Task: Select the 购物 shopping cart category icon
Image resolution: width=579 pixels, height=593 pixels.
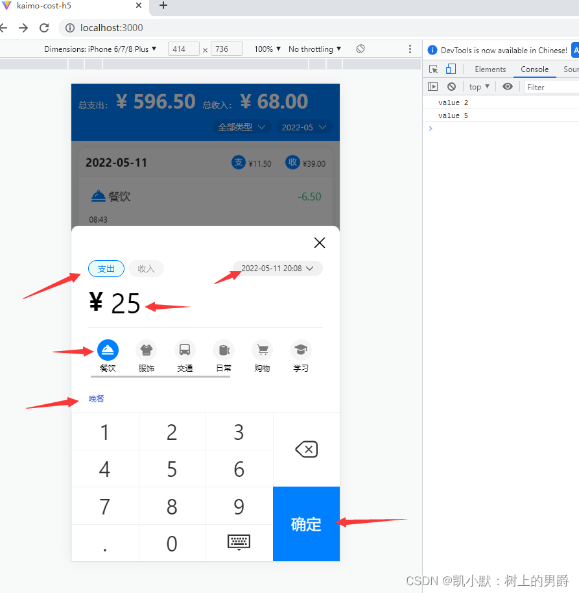Action: (x=263, y=350)
